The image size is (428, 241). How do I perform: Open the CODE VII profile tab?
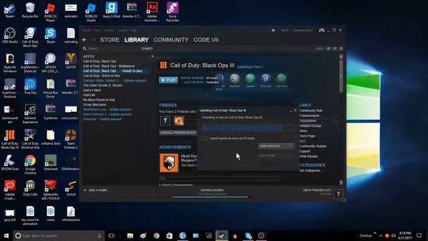point(206,40)
